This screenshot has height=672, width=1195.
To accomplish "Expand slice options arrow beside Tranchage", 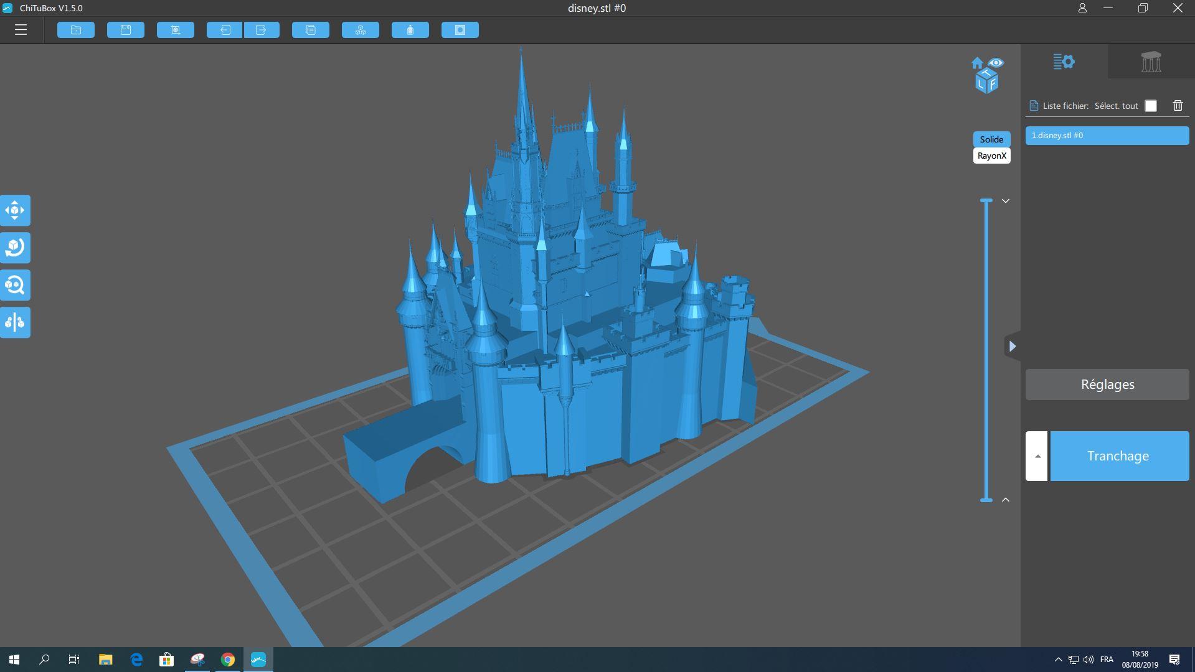I will [x=1037, y=456].
